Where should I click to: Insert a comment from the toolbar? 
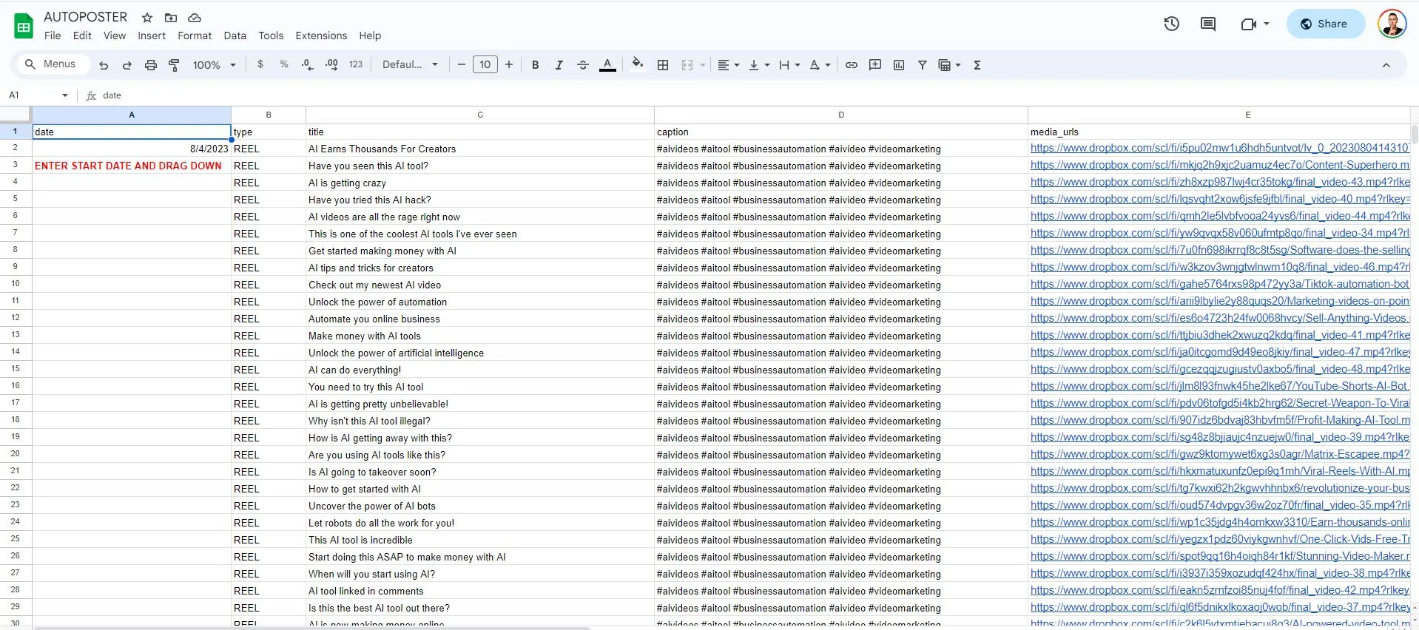(x=875, y=65)
